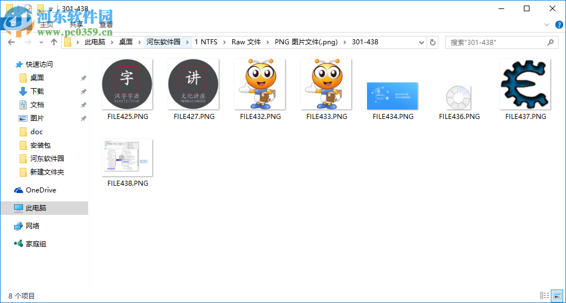Click the quick access star icon
The image size is (566, 303).
tap(19, 65)
